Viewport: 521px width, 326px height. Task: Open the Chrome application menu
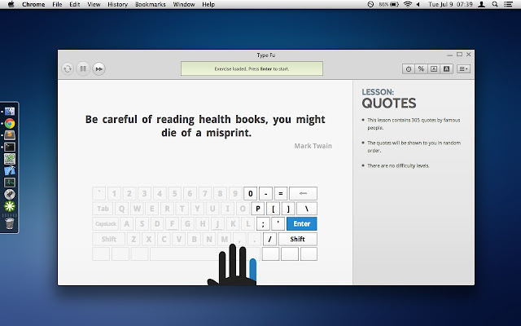coord(33,4)
